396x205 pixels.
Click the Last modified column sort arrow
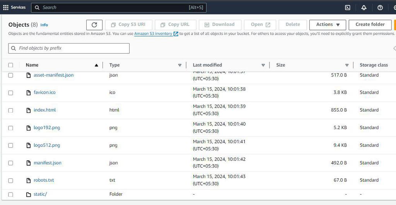pyautogui.click(x=263, y=65)
